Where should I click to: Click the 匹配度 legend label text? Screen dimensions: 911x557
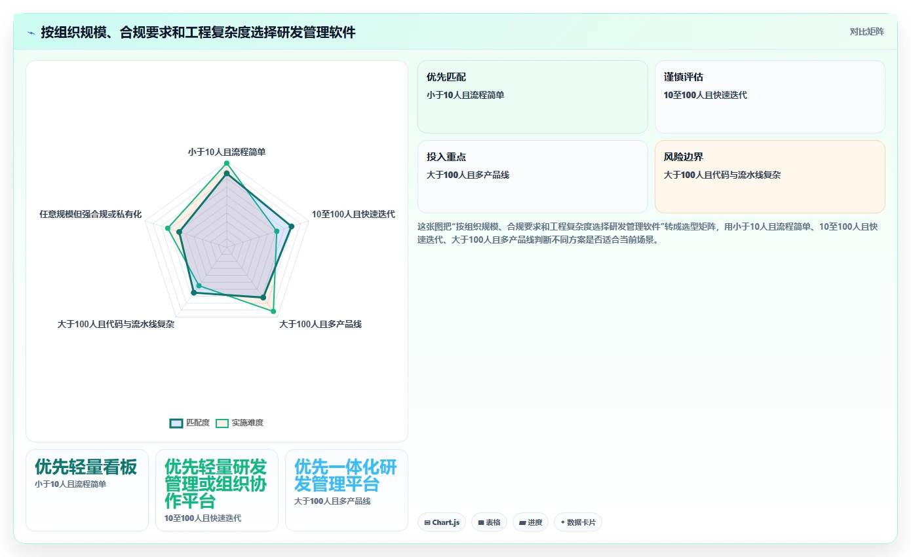click(198, 423)
